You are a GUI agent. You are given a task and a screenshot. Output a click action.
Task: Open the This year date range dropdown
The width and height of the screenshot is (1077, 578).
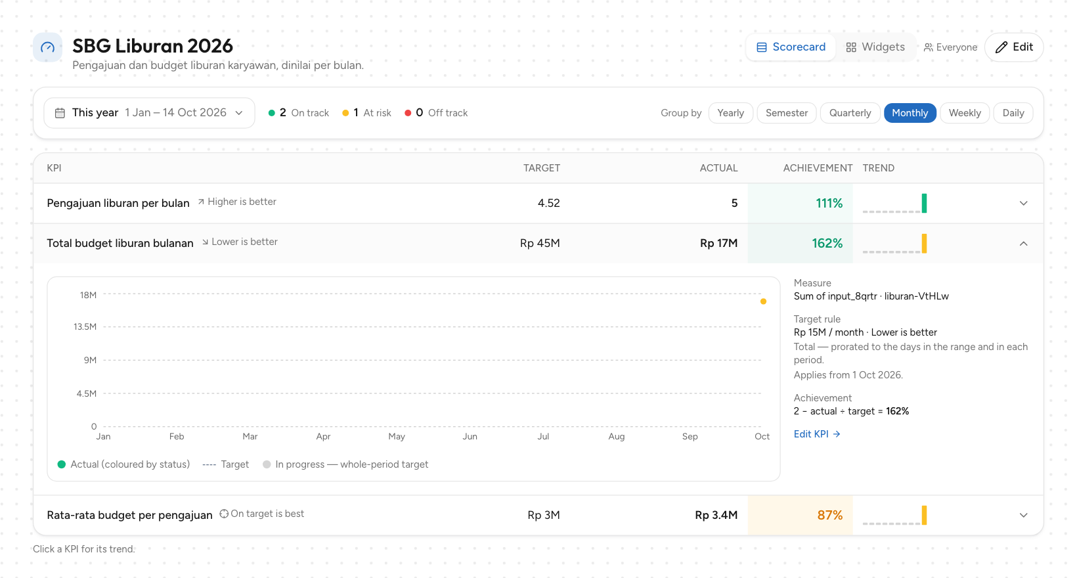(x=149, y=113)
